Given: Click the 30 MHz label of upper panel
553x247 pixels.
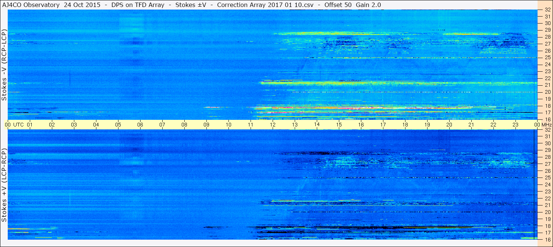Looking at the screenshot, I should [547, 23].
